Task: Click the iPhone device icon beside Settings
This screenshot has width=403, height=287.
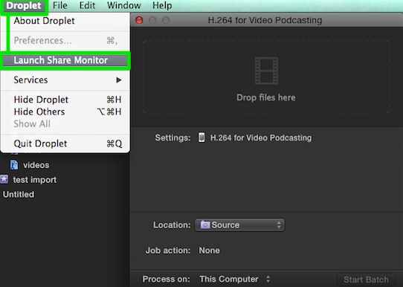Action: tap(201, 138)
